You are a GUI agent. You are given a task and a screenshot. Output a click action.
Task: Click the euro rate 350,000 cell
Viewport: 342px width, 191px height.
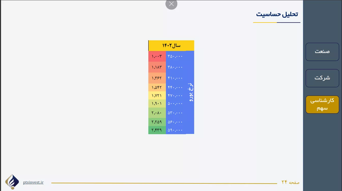(x=175, y=56)
